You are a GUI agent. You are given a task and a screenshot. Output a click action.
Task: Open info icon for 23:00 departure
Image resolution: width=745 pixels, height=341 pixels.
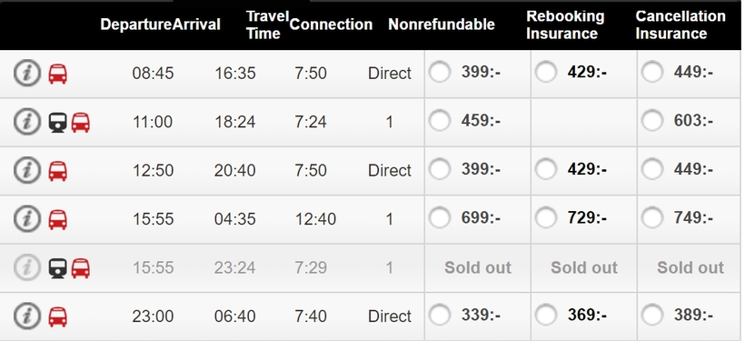coord(26,316)
